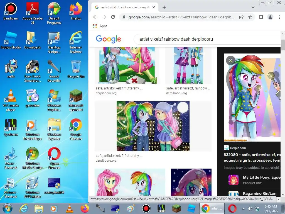Open large Rainbow Dash microphone preview image

tap(252, 98)
